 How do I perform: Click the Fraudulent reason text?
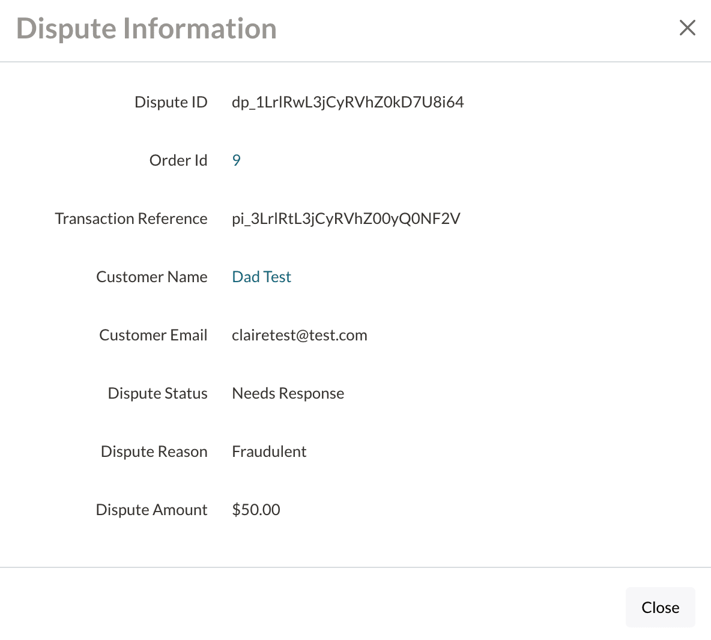pos(269,451)
